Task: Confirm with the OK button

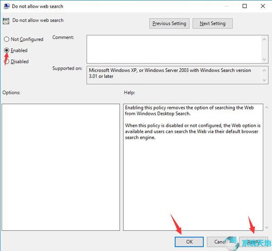Action: pos(189,241)
